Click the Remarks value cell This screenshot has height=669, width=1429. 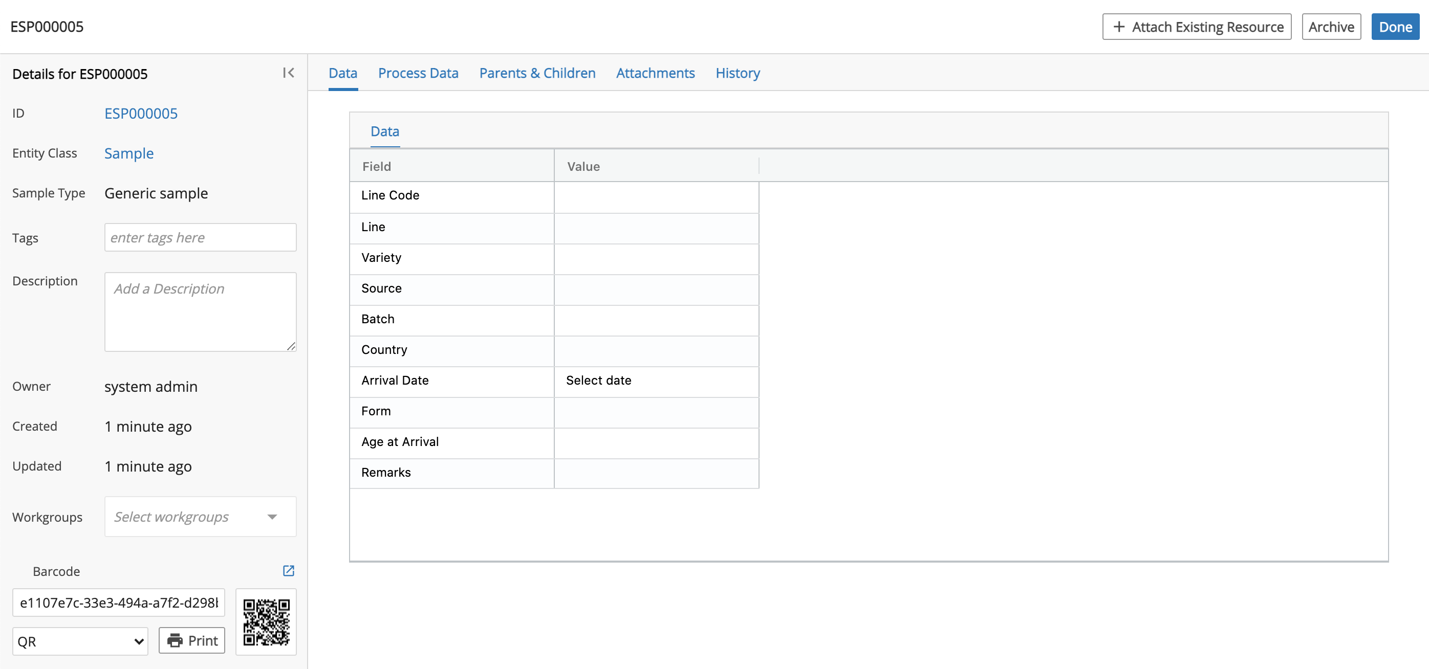pos(657,473)
